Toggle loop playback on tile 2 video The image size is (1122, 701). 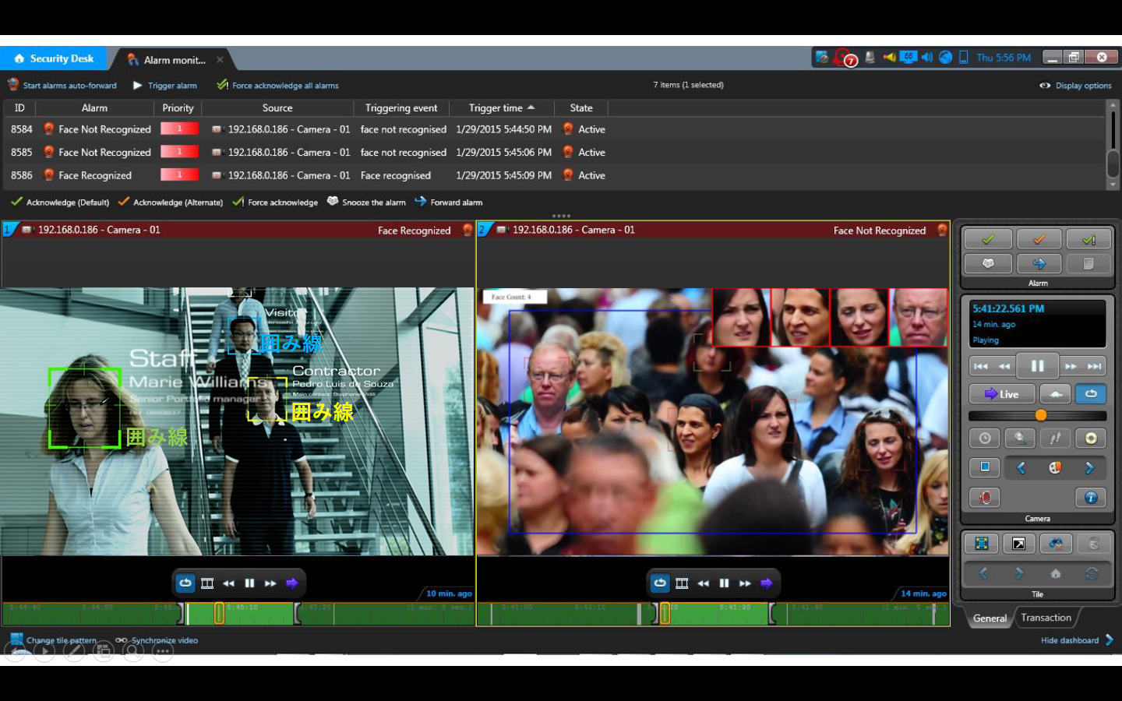coord(660,583)
